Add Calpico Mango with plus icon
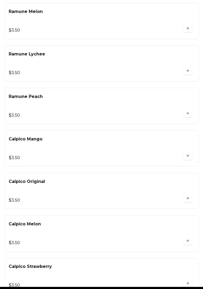203x289 pixels. point(188,156)
